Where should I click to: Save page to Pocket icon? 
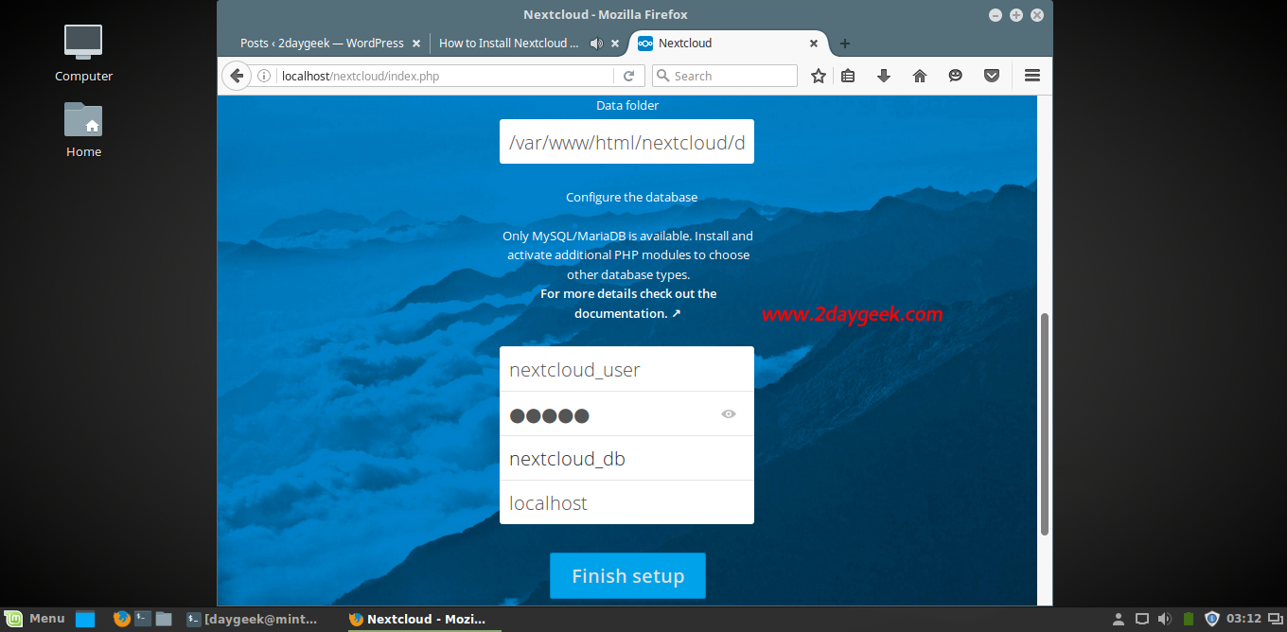(x=992, y=76)
